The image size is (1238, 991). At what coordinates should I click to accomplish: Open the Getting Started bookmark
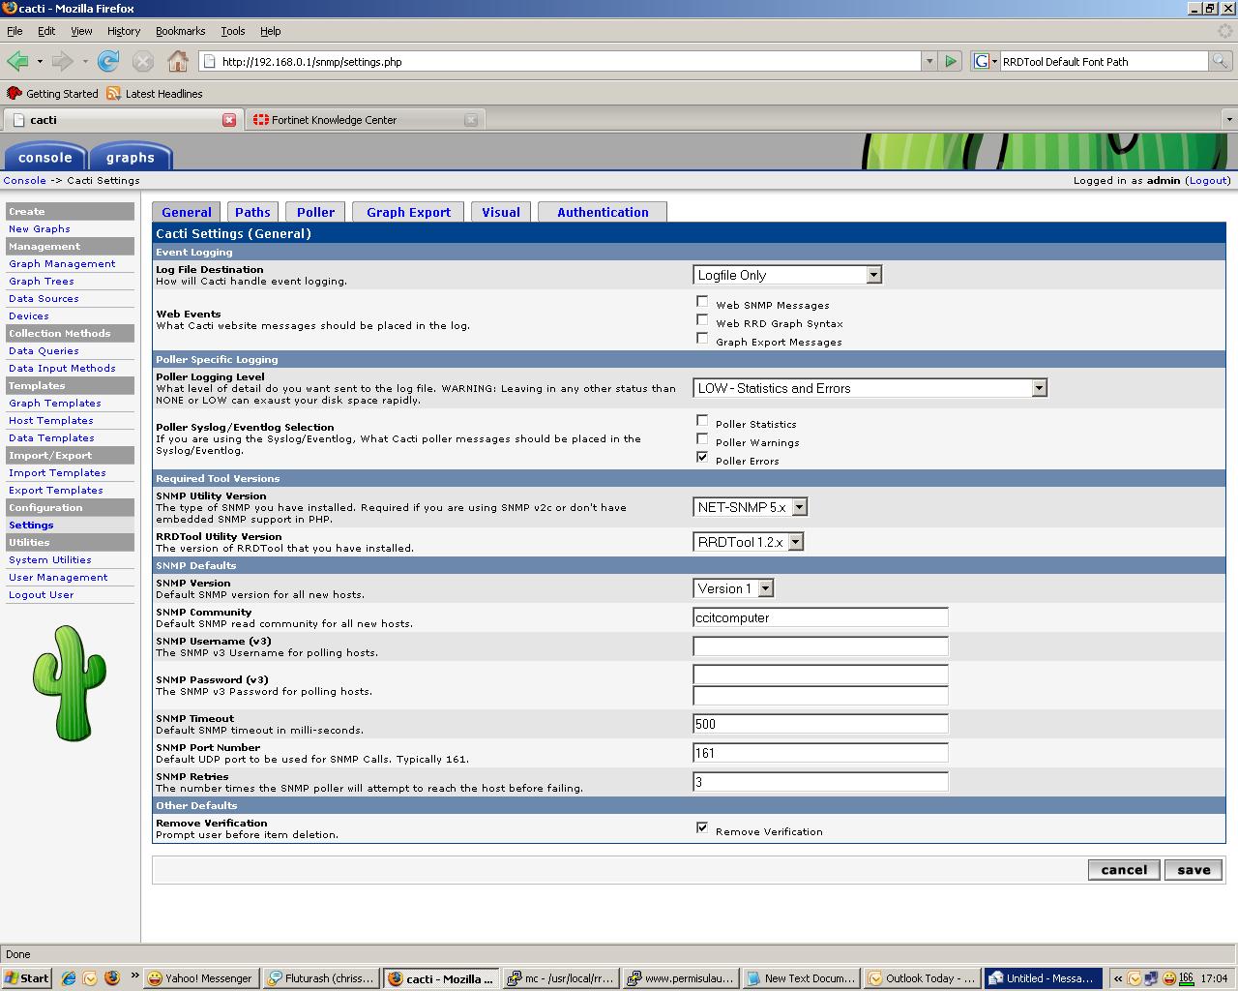click(x=52, y=94)
